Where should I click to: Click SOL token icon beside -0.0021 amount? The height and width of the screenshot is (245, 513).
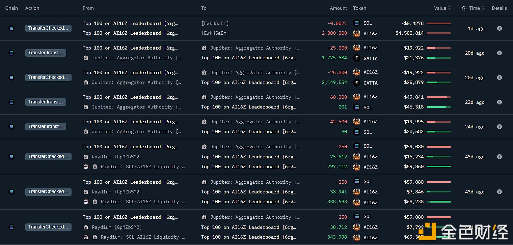(x=356, y=23)
